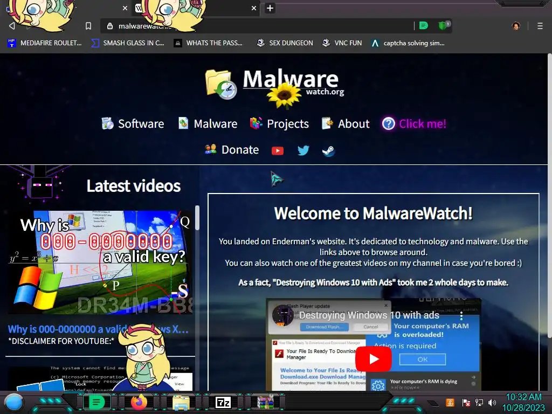This screenshot has height=414, width=552.
Task: Open the YouTube icon in navigation
Action: tap(278, 151)
